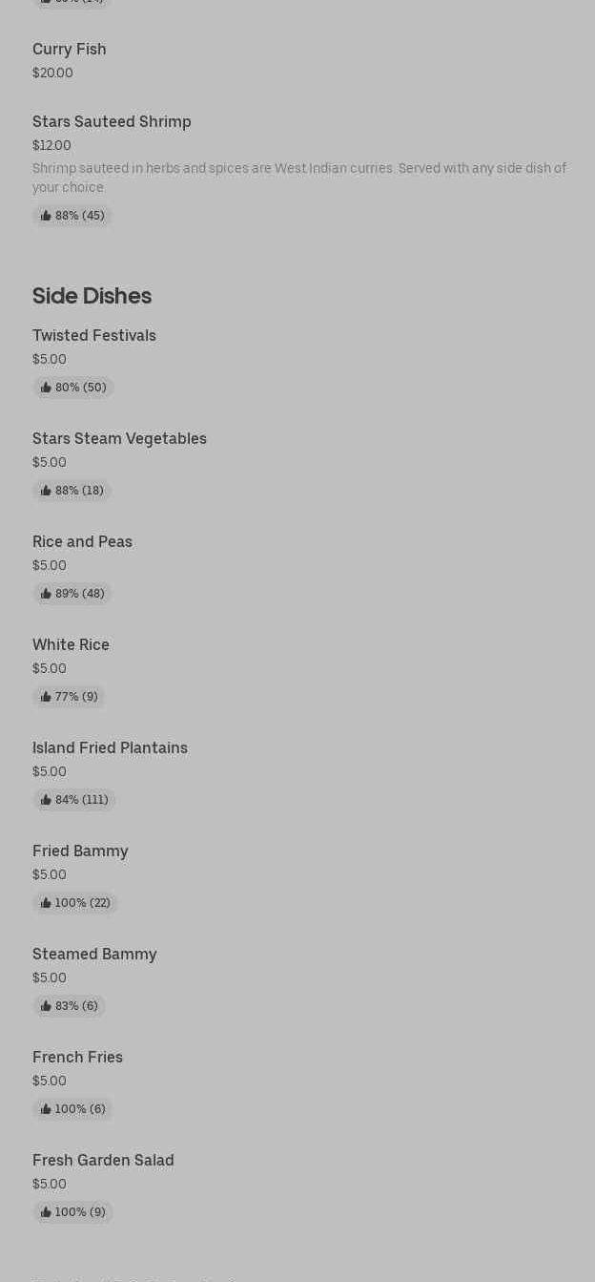
Task: Click thumbs-up icon under Fried Bammy
Action: pyautogui.click(x=46, y=903)
